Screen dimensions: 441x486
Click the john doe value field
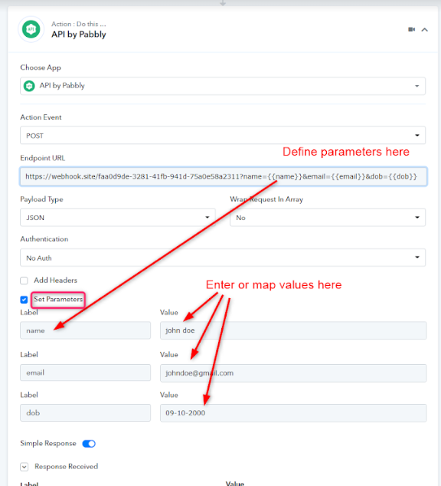coord(293,330)
